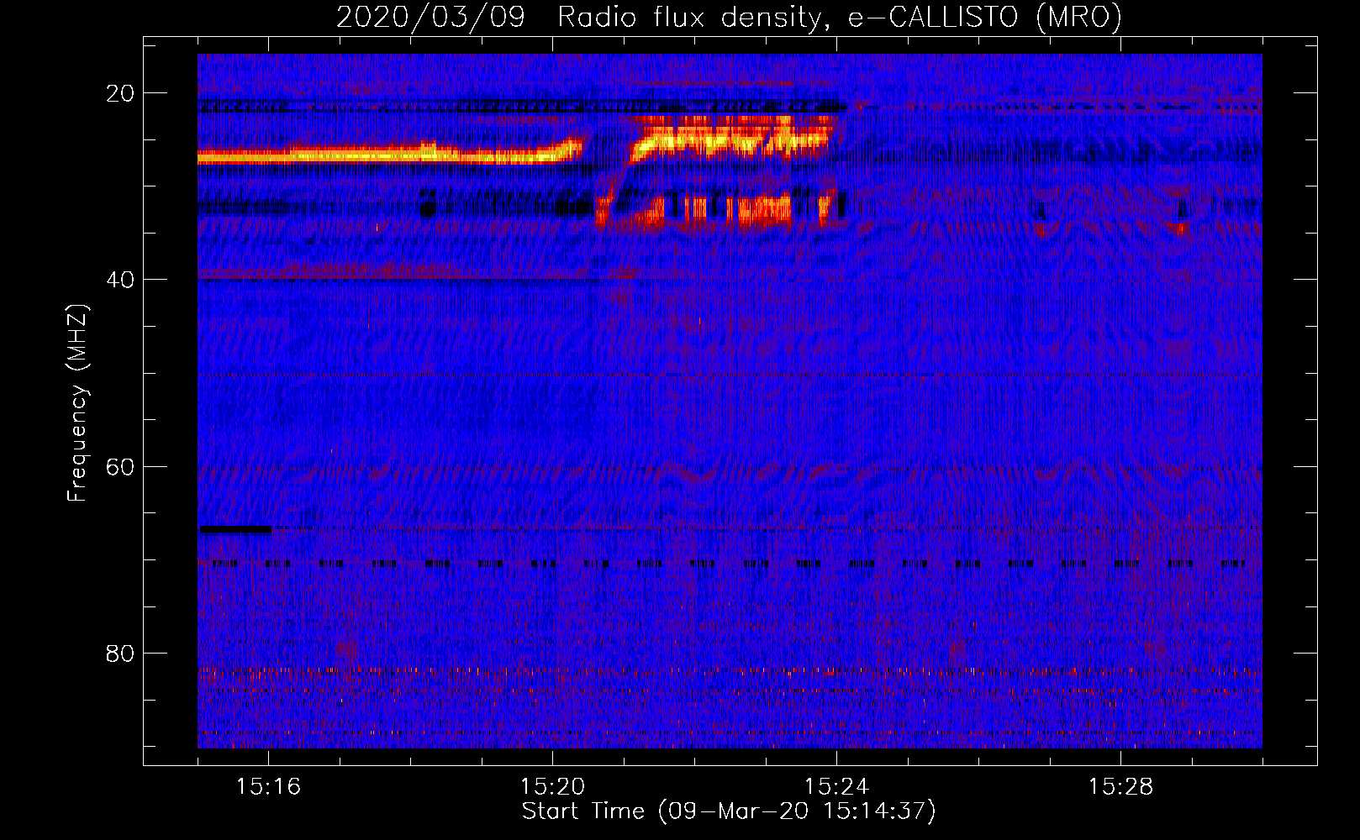The image size is (1360, 840).
Task: Click the long bright yellow emission band before 15:20
Action: (x=389, y=154)
